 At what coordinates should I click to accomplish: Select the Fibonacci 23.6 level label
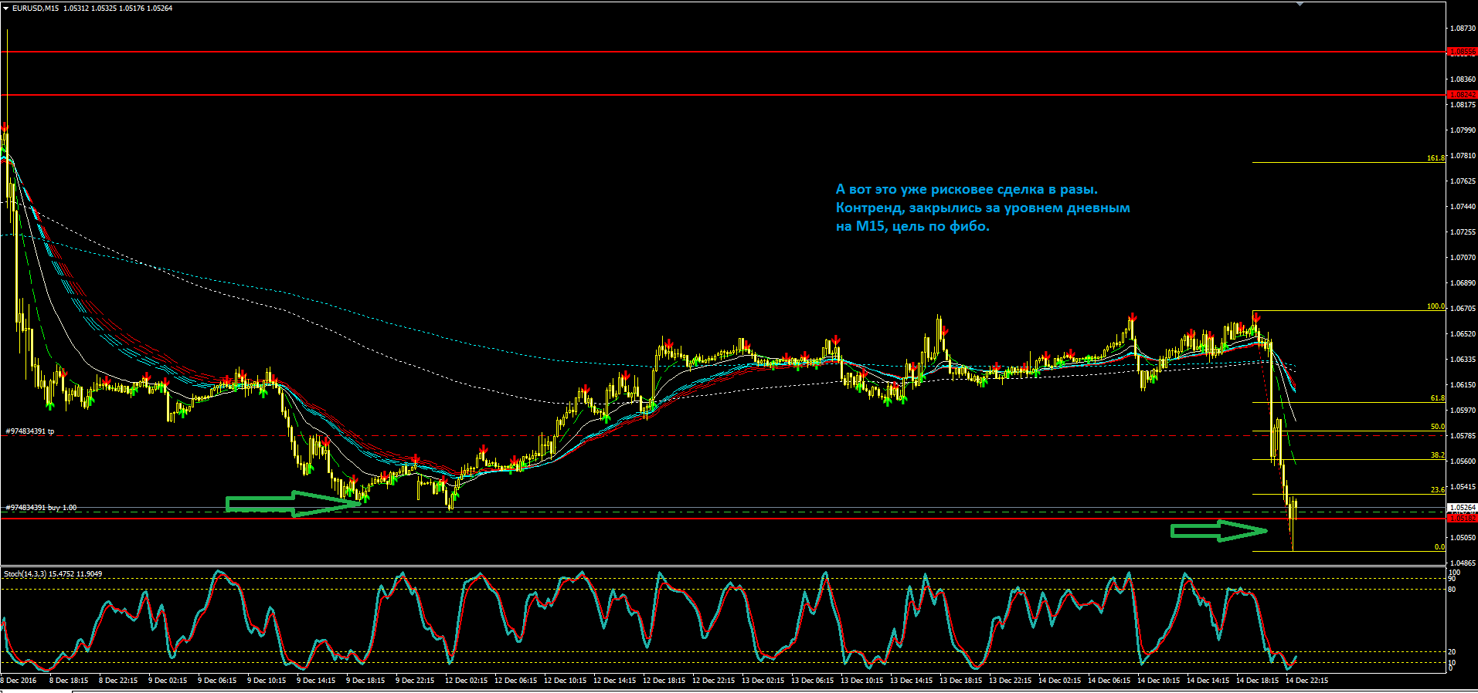pos(1438,490)
